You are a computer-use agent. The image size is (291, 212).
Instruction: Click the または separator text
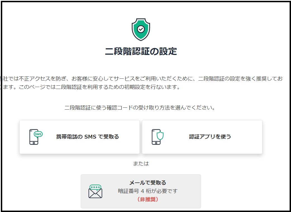coord(141,163)
